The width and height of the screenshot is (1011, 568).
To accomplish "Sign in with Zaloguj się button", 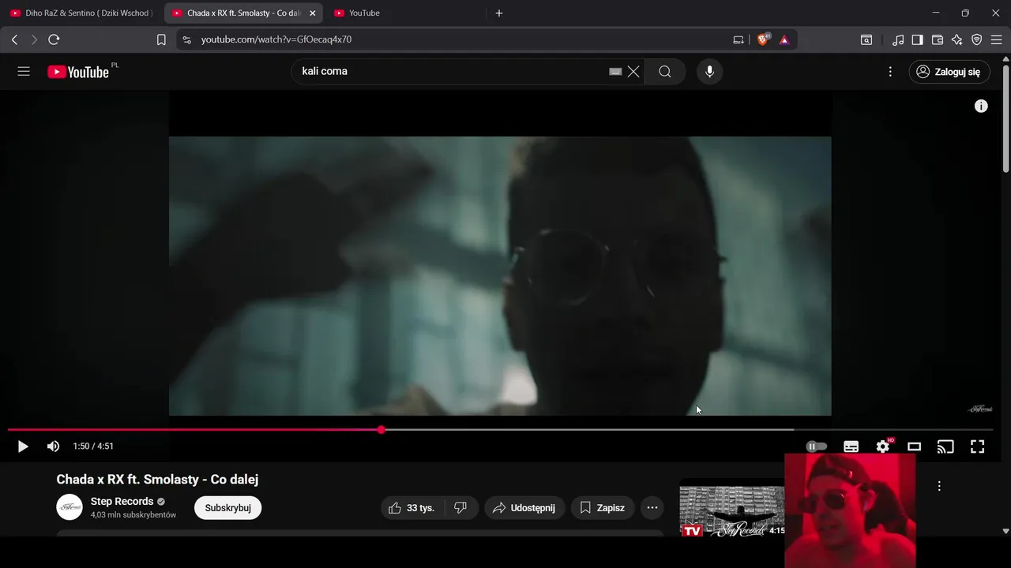I will (x=949, y=72).
